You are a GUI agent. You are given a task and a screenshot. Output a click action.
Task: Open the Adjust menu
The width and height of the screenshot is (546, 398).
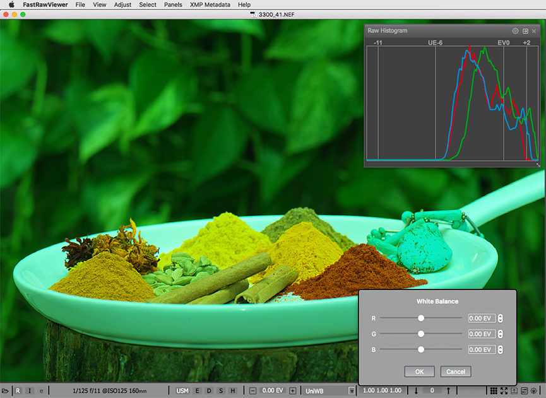pos(123,4)
